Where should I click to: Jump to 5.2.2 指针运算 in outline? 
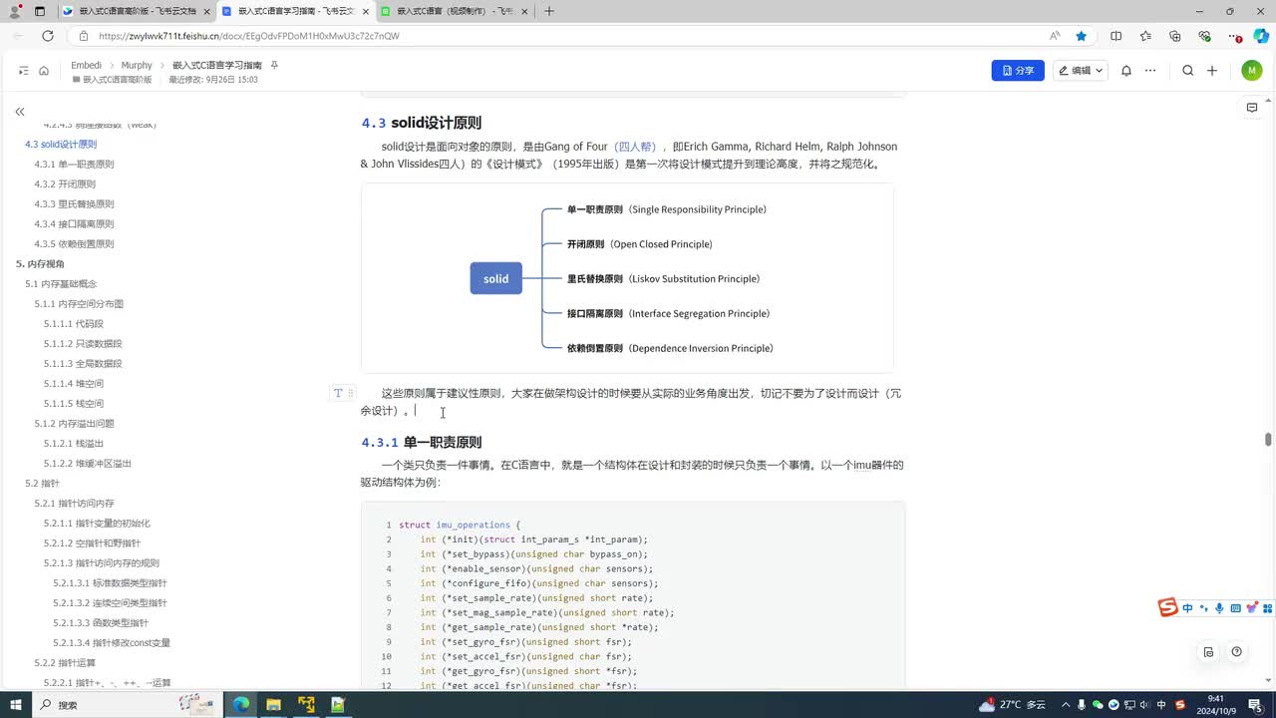pos(65,663)
